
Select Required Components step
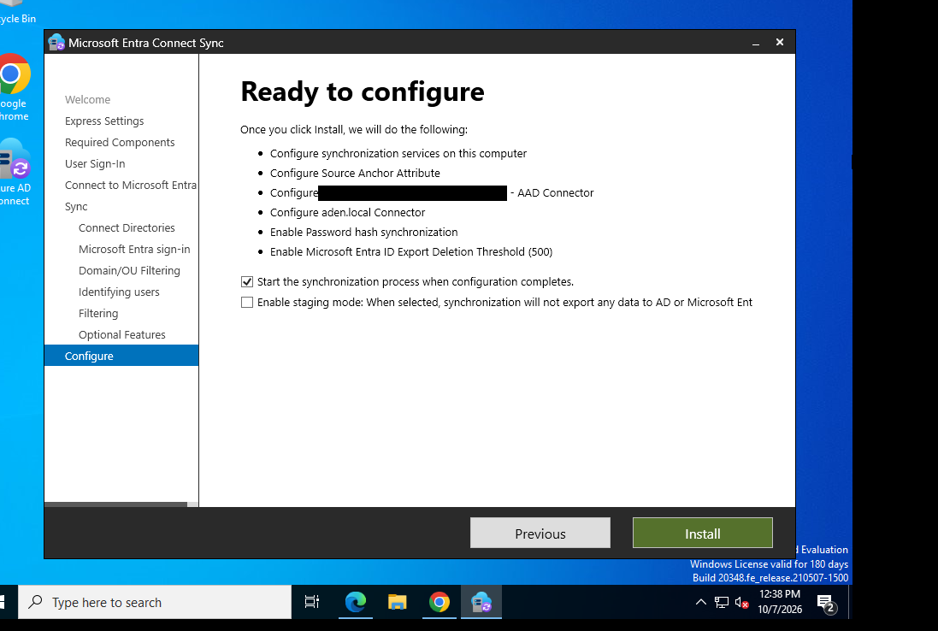pyautogui.click(x=120, y=142)
